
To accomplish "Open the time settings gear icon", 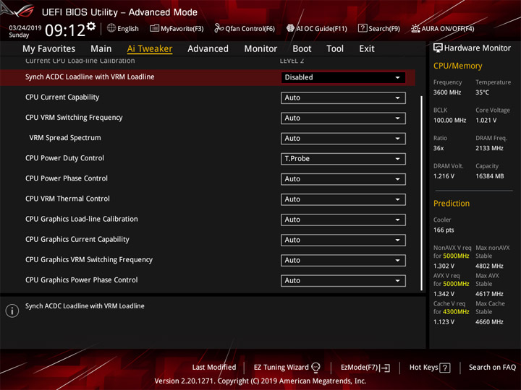I will pyautogui.click(x=91, y=26).
